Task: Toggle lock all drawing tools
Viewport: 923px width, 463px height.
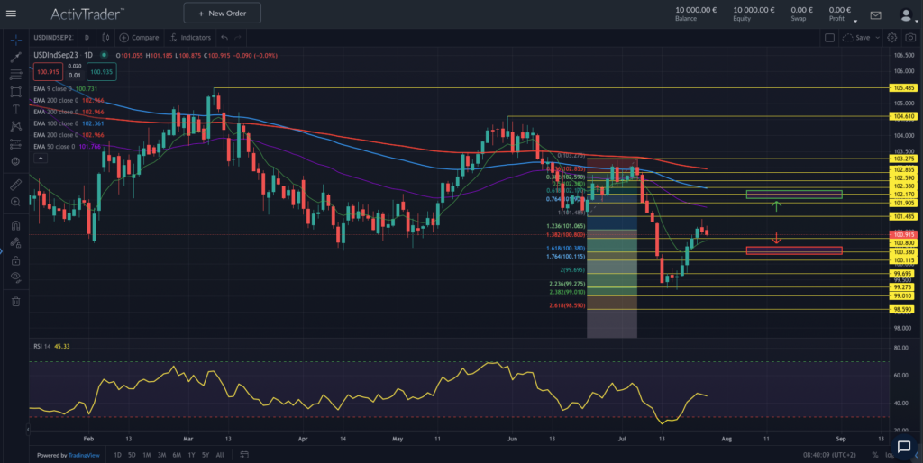Action: [x=16, y=260]
